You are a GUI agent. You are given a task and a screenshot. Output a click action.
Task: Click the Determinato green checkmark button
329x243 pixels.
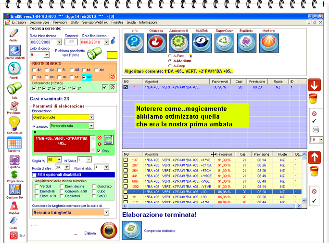105,87
